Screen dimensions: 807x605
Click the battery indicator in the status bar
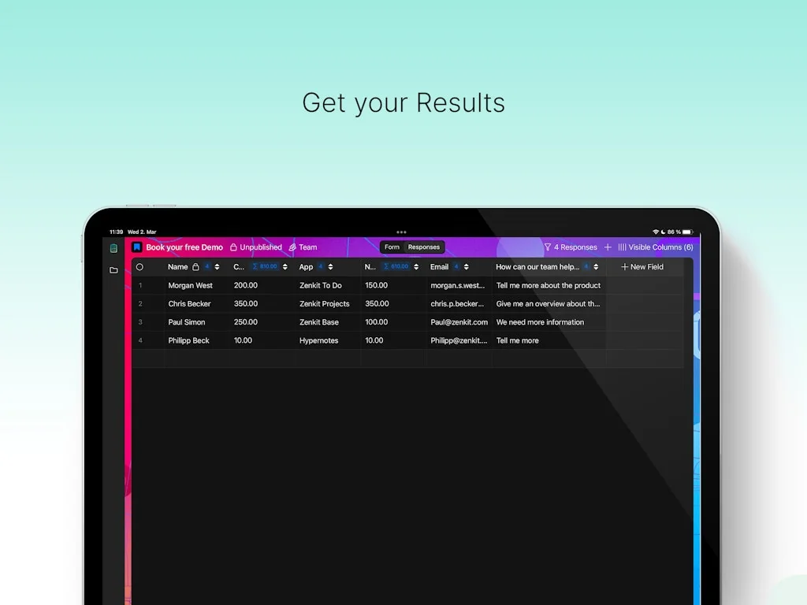[x=686, y=232]
